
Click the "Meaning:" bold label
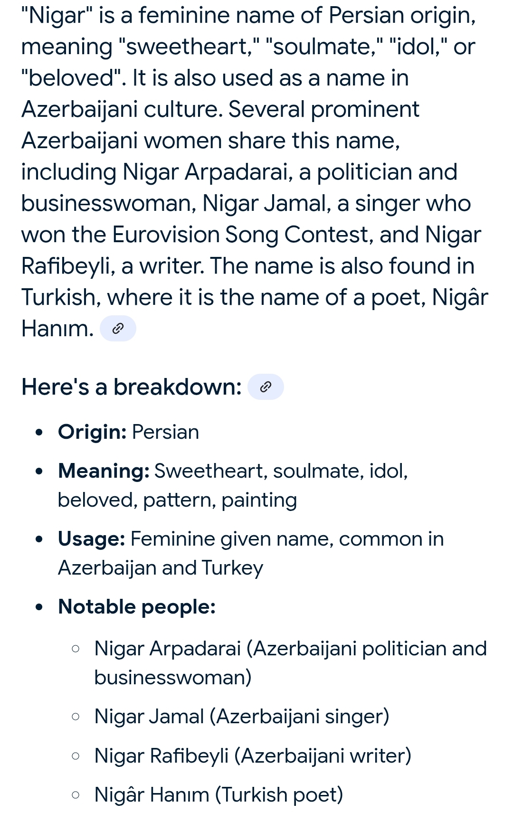point(104,471)
